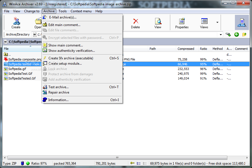
Task: Click the drive connect icon beside address bar
Action: pyautogui.click(x=228, y=34)
